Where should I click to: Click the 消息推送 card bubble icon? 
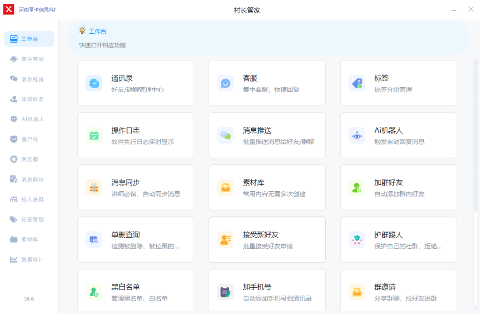coord(225,135)
